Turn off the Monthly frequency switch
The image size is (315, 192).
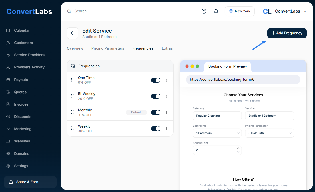156,112
